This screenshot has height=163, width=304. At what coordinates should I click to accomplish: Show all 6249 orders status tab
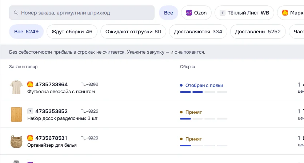click(x=27, y=32)
